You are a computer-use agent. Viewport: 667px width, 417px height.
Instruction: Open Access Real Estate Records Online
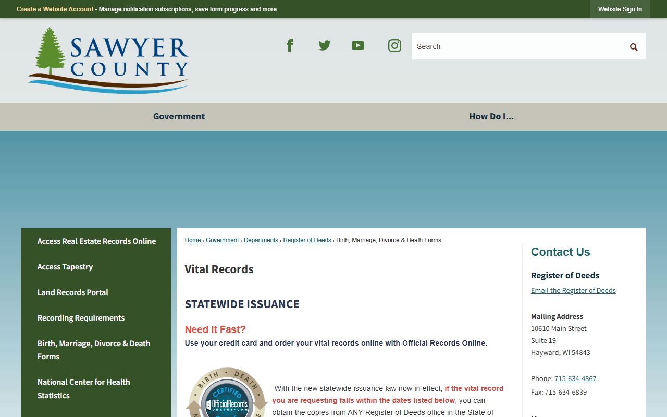tap(96, 241)
